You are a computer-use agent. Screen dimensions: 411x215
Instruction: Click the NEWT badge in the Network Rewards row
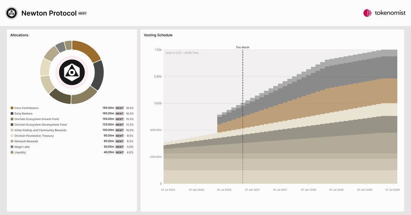pyautogui.click(x=120, y=141)
